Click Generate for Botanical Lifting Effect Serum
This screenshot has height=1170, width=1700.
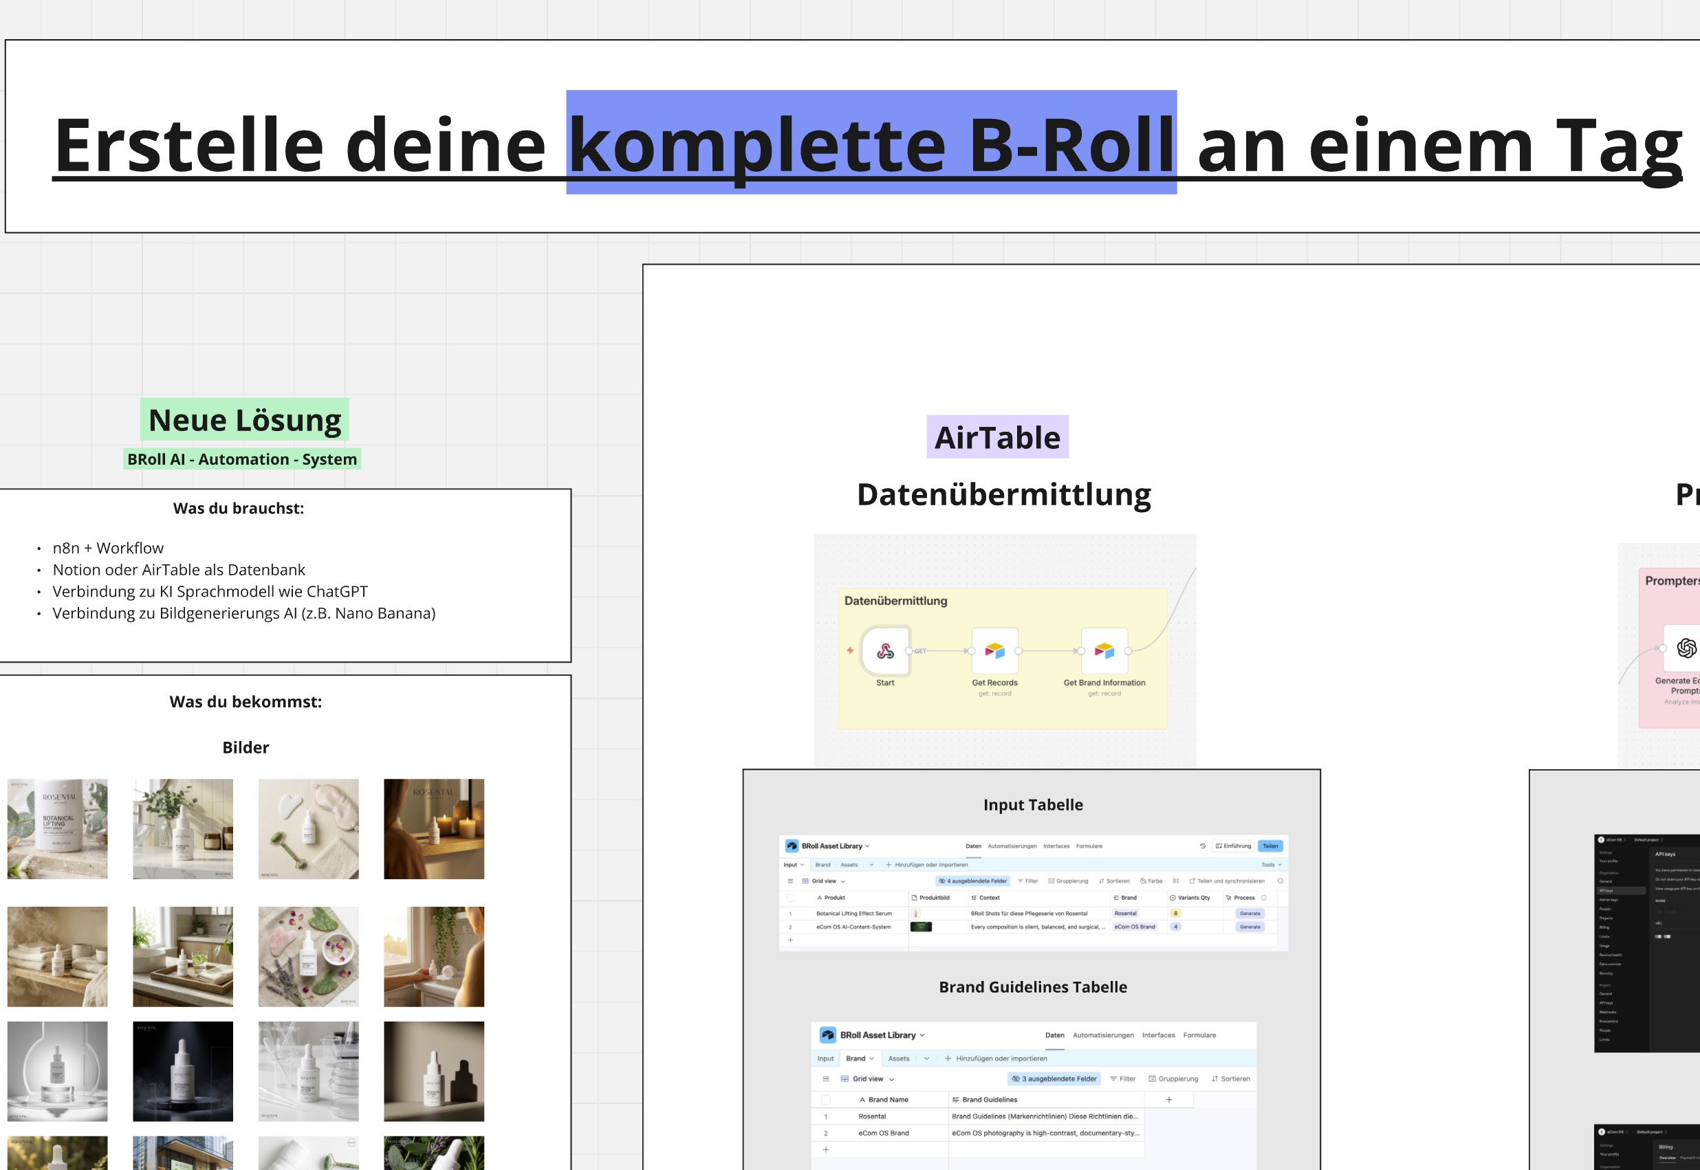click(x=1250, y=914)
